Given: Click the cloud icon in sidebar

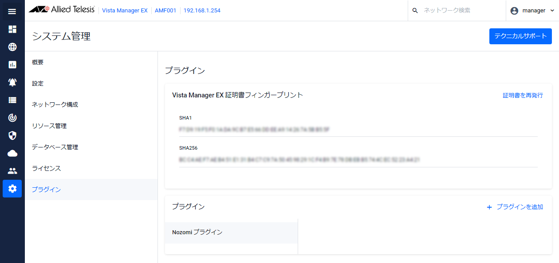Looking at the screenshot, I should coord(12,153).
